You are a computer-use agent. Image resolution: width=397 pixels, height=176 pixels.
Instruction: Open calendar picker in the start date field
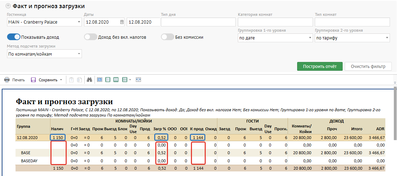(122, 22)
